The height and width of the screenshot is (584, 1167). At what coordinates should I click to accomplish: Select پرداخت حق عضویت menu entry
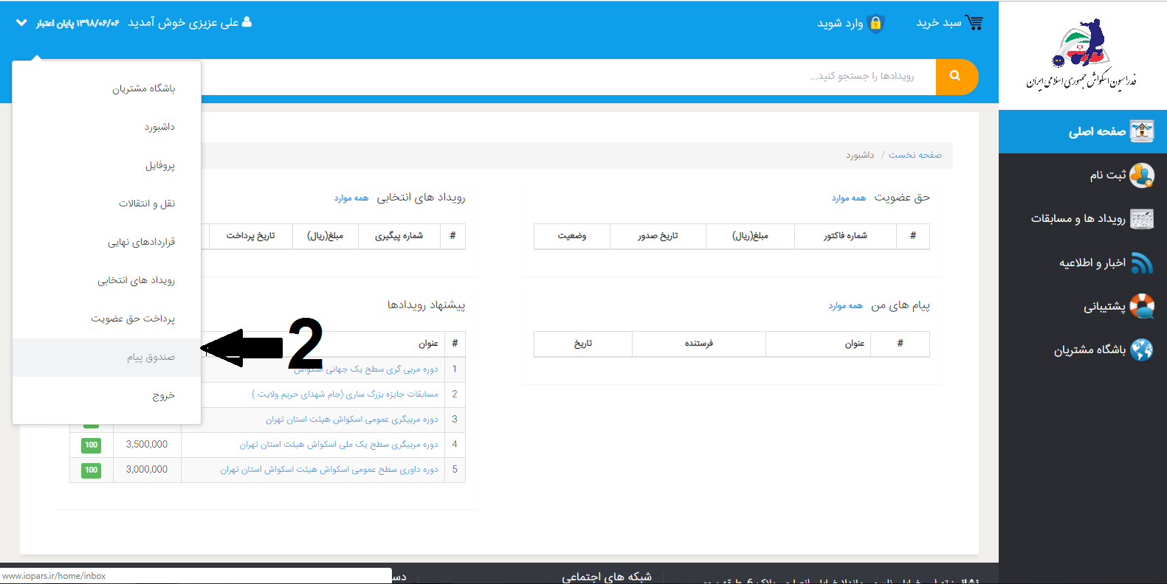coord(133,319)
